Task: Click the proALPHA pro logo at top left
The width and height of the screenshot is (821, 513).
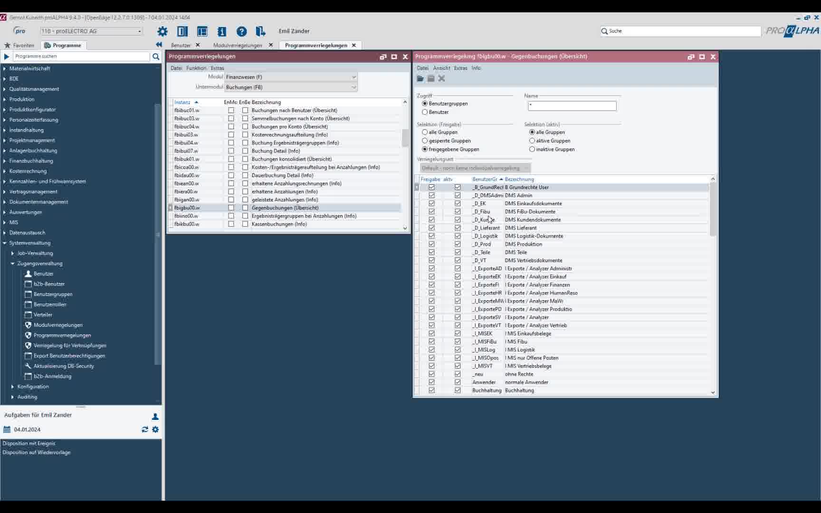Action: [x=19, y=31]
